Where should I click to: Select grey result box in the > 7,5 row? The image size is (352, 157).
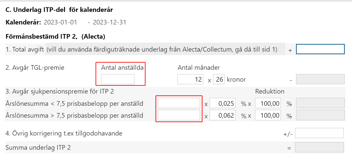[x=320, y=115]
